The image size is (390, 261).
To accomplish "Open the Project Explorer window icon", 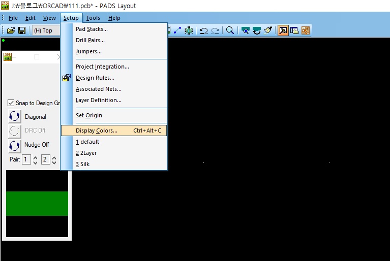I will [x=294, y=30].
